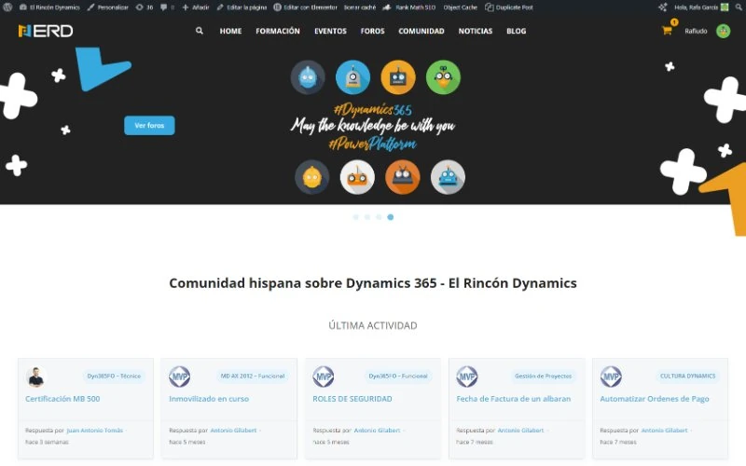This screenshot has height=466, width=746.
Task: Go to HOME menu item
Action: [x=230, y=31]
